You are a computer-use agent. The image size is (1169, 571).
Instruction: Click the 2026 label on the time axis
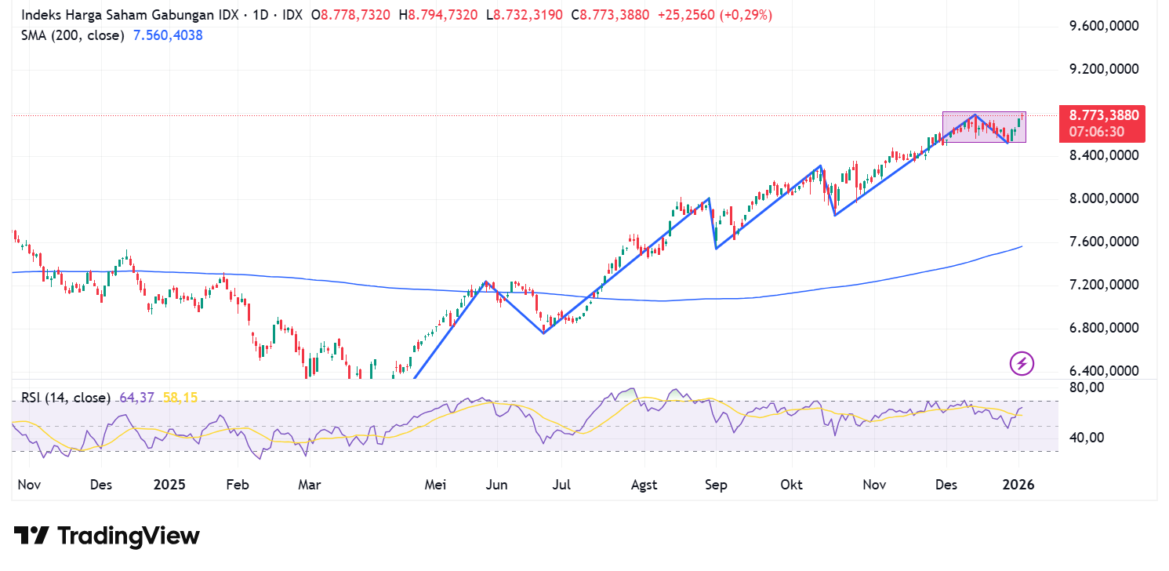pos(1018,485)
